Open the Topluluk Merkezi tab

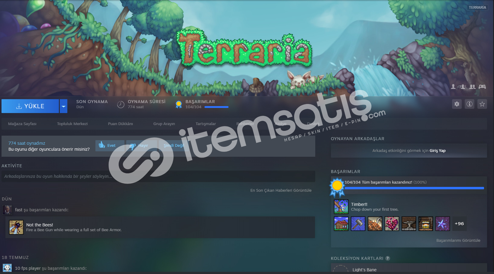pyautogui.click(x=72, y=124)
